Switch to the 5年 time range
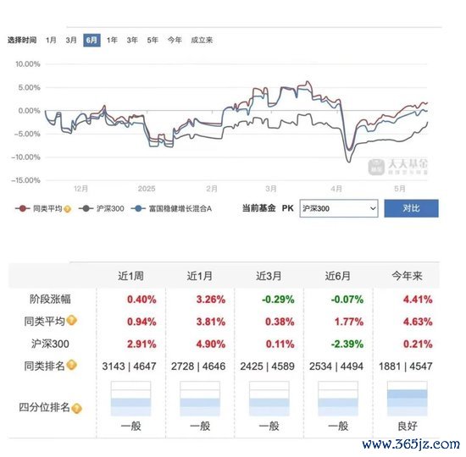The image size is (466, 457). point(153,40)
